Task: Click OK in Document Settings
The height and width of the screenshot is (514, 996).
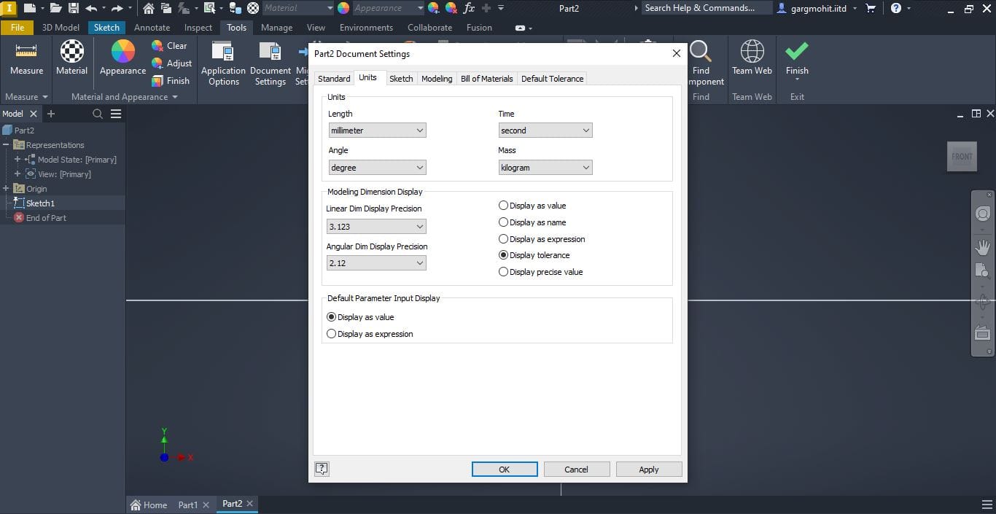Action: coord(505,470)
